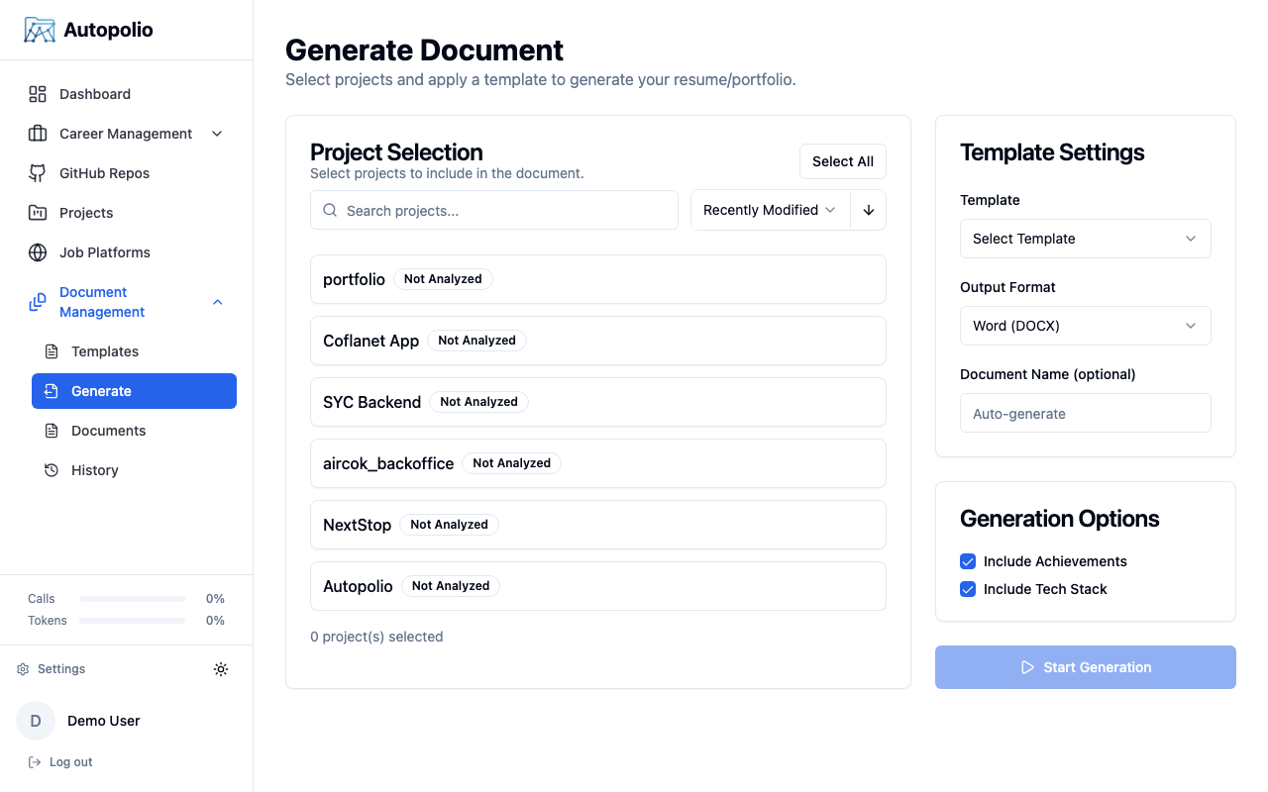The height and width of the screenshot is (792, 1268).
Task: Click the Select All button
Action: (842, 161)
